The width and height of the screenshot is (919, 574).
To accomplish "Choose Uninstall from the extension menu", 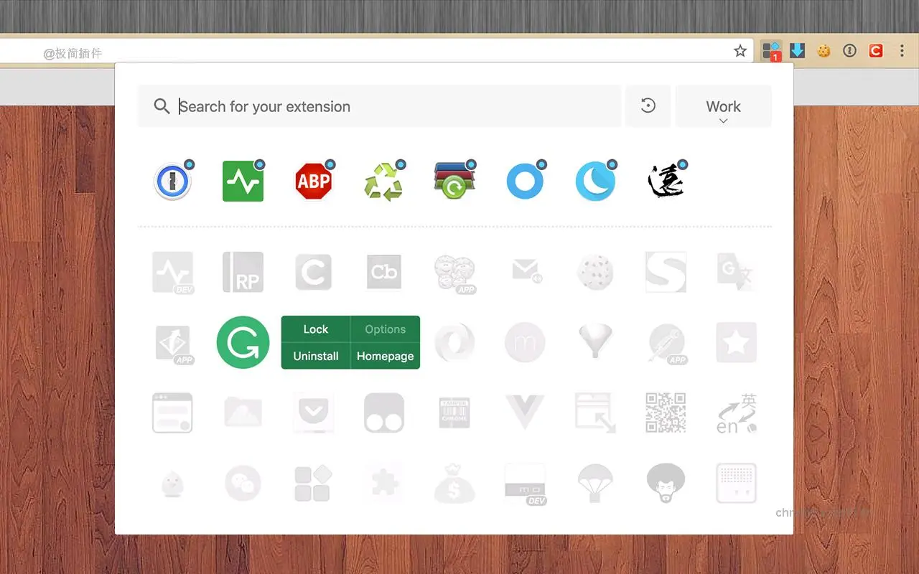I will coord(315,356).
